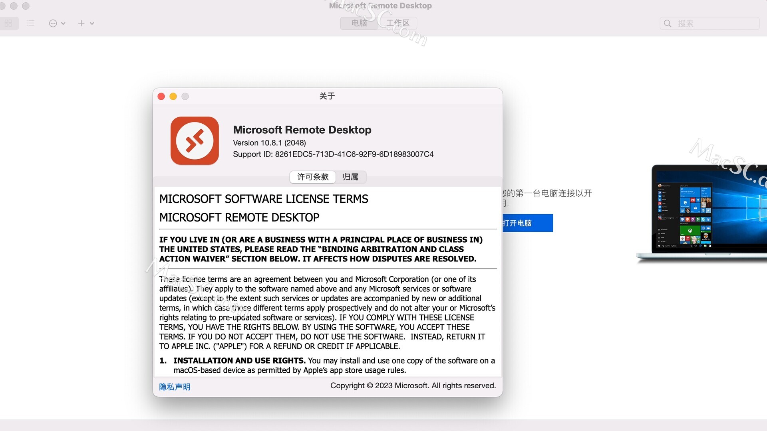Click the INSTALLATION AND USE RIGHTS section text

pos(334,365)
